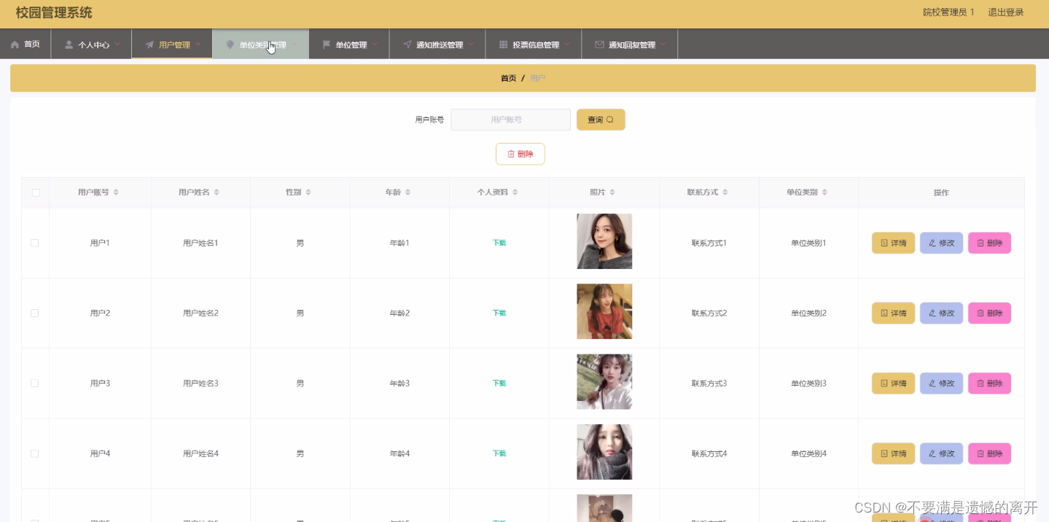Sort by 性别 using its sort arrows

(x=308, y=192)
